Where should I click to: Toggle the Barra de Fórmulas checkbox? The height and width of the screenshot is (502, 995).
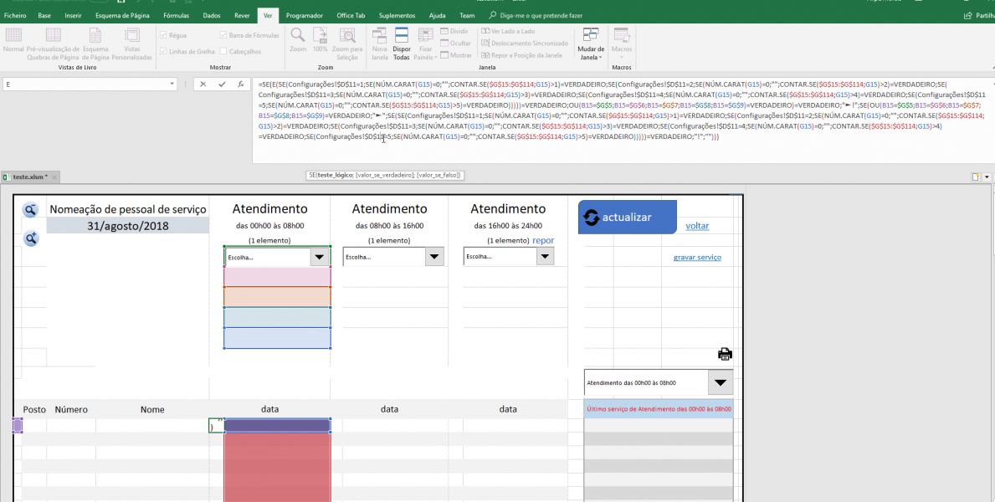223,35
